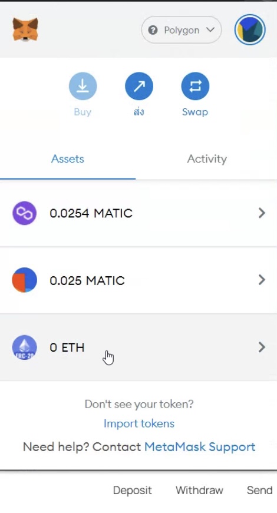
Task: Select the 0 ETH asset row
Action: tap(138, 347)
